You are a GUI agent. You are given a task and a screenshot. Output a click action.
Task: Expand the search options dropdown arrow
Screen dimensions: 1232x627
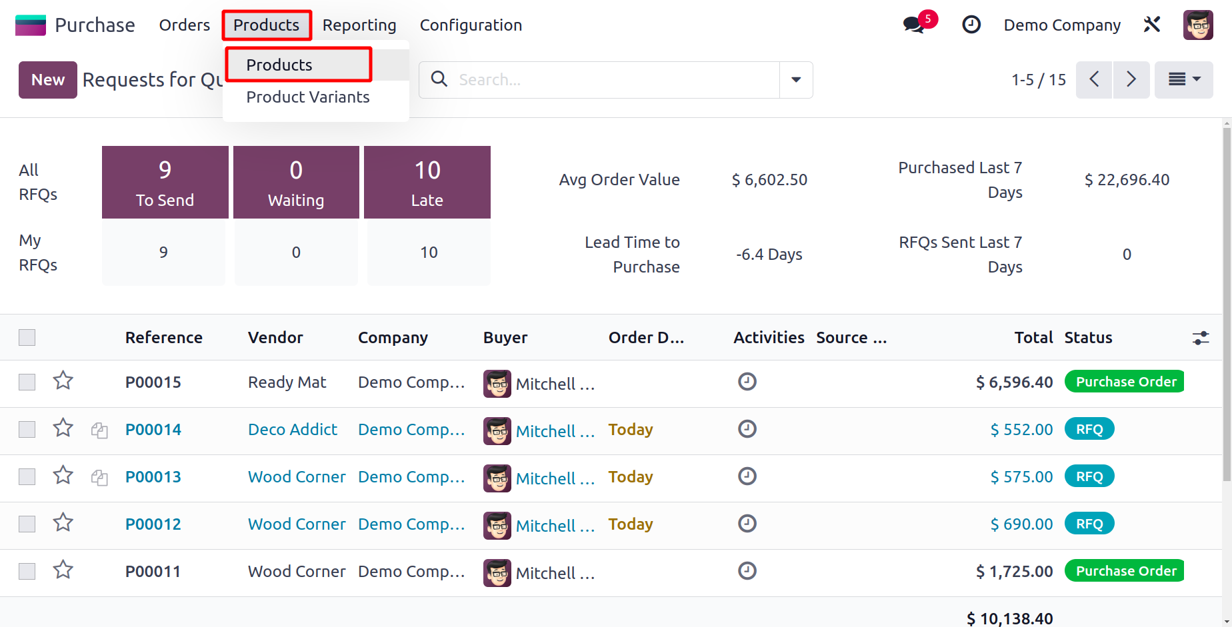pyautogui.click(x=796, y=80)
